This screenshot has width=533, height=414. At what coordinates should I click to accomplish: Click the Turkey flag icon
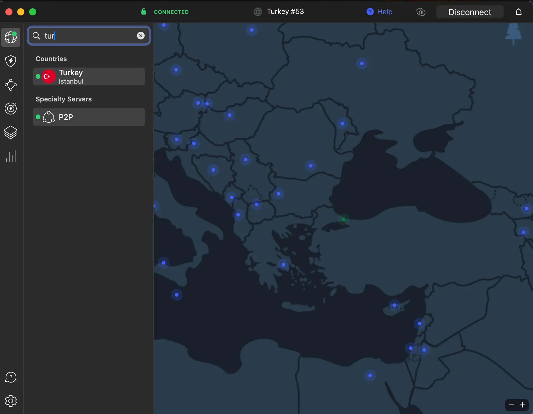(x=48, y=77)
